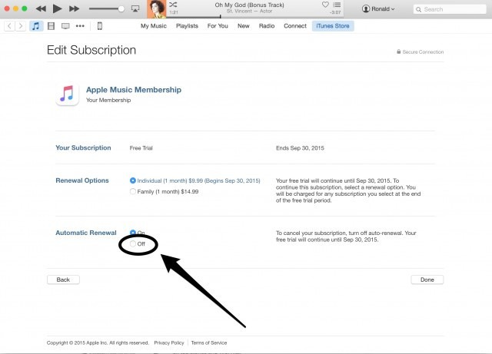Click the St. Vincent — Actor artist line
This screenshot has height=354, width=492.
(x=249, y=11)
